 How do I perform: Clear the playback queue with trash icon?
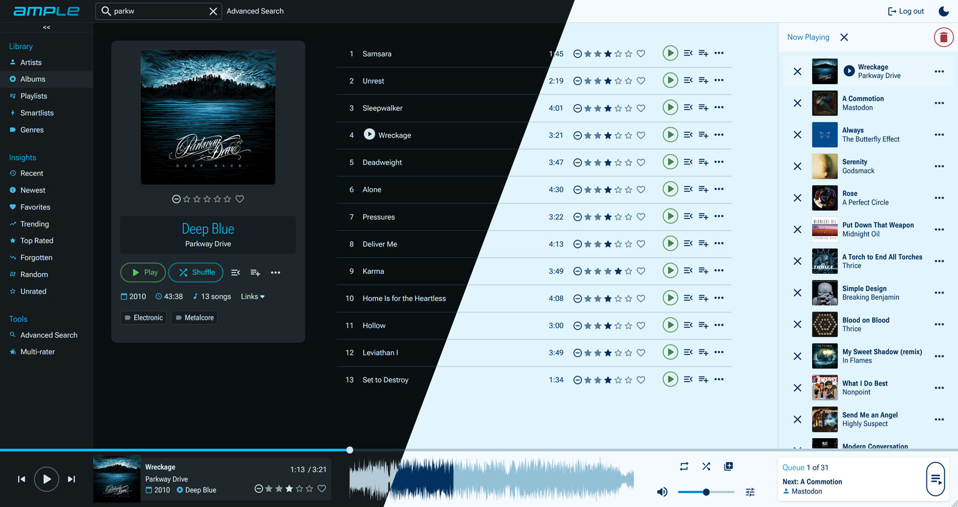pos(943,37)
